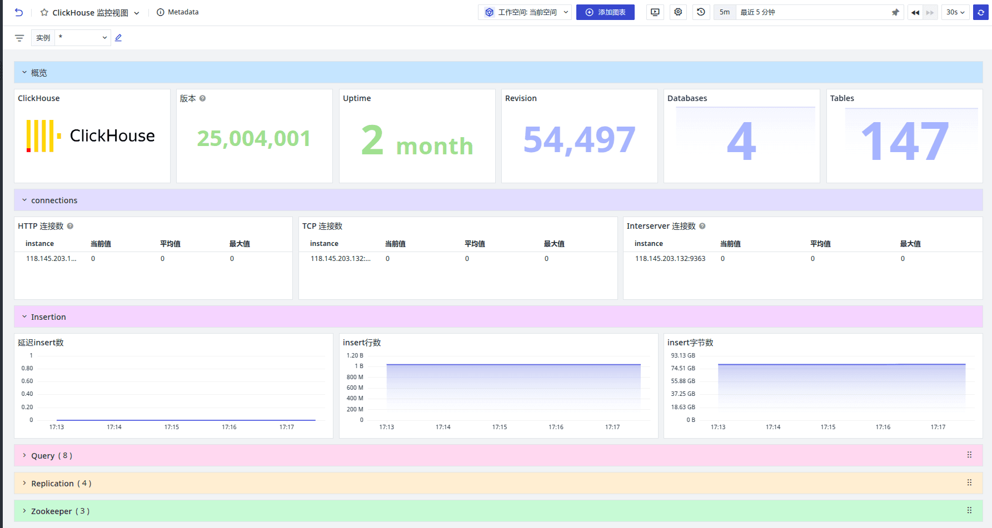The width and height of the screenshot is (992, 528).
Task: Click the insert行数 chart title
Action: (x=362, y=343)
